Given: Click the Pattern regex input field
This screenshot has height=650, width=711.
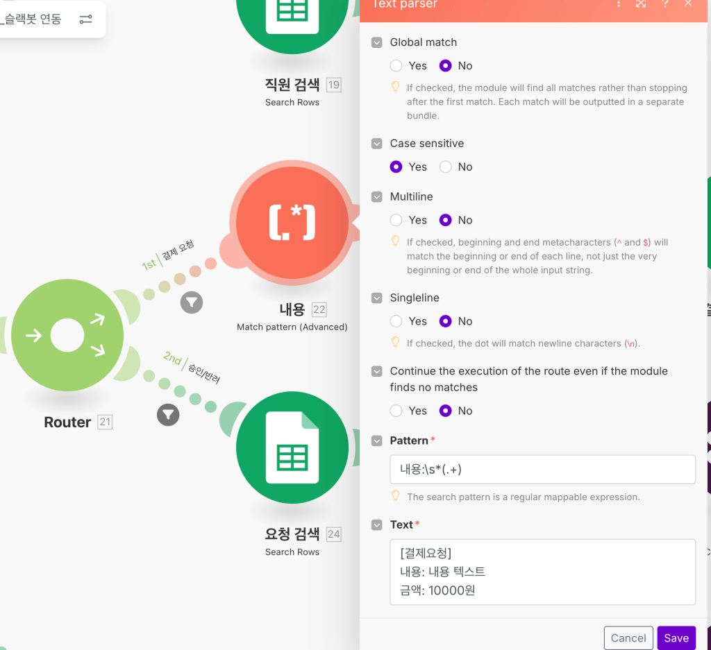Looking at the screenshot, I should point(542,470).
